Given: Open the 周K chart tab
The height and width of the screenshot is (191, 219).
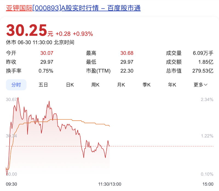Looking at the screenshot, I should [95, 85].
